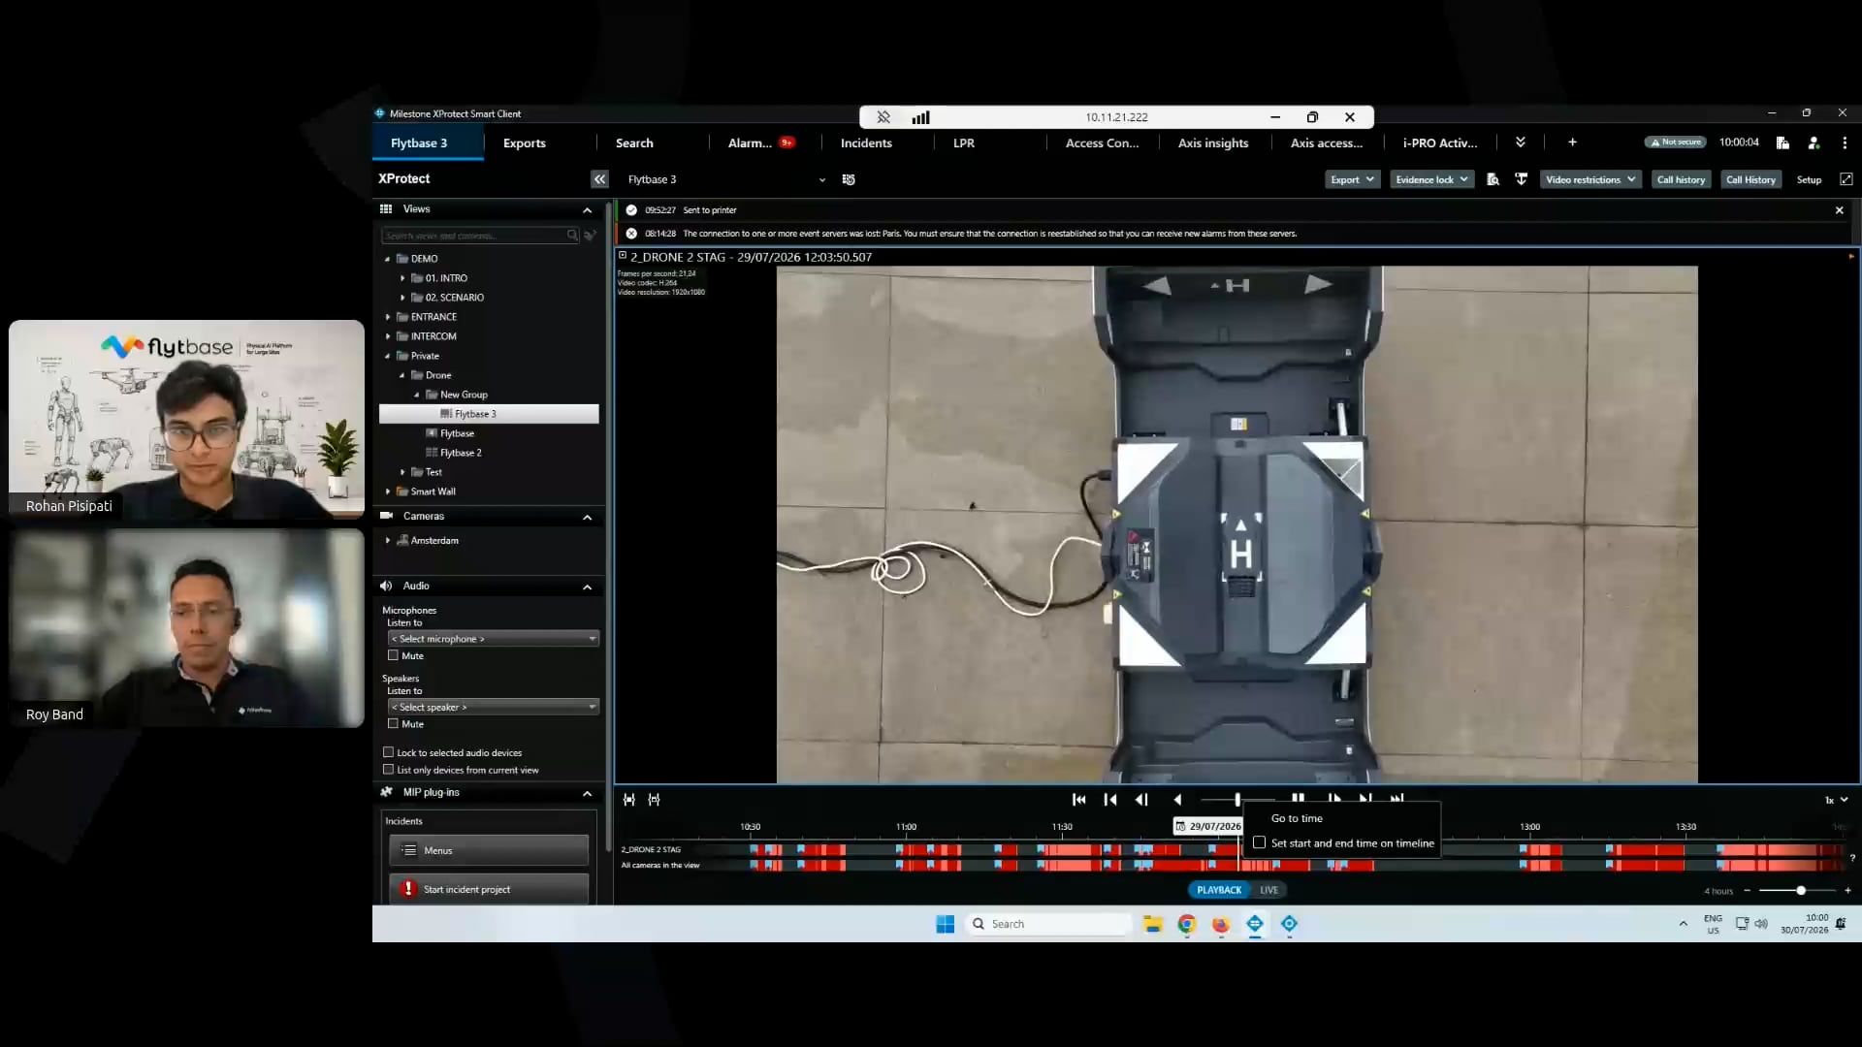
Task: Zoom in the timeline with plus icon
Action: [x=1847, y=890]
